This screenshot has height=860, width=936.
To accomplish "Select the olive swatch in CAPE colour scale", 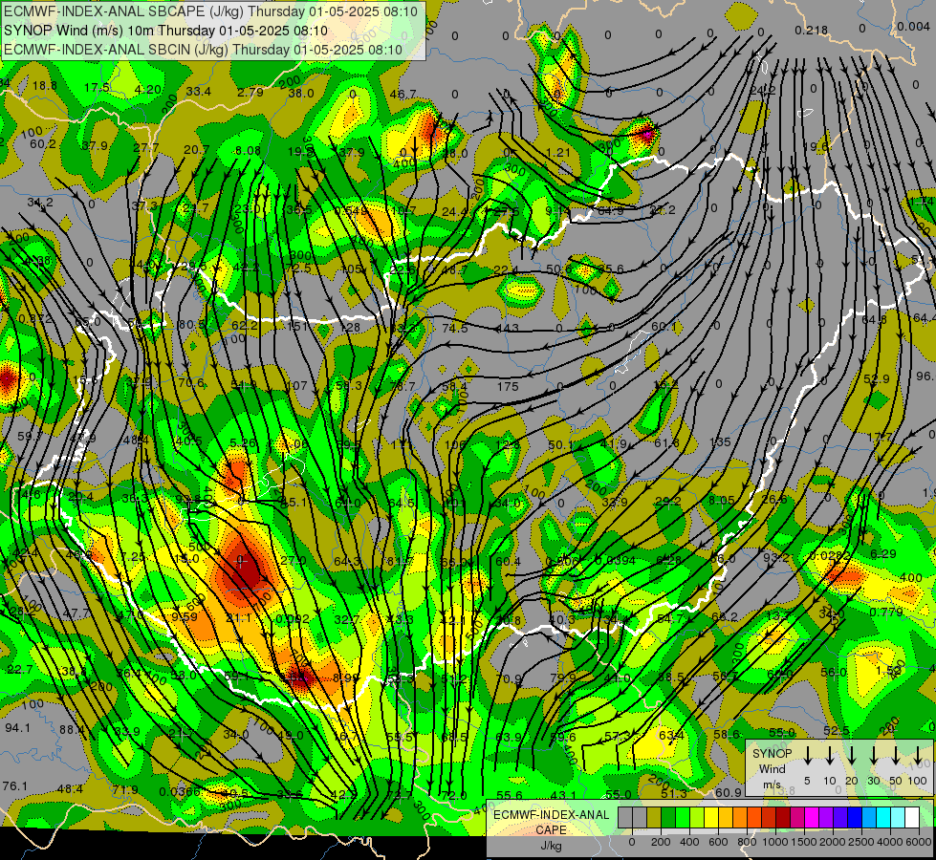I will pos(654,817).
